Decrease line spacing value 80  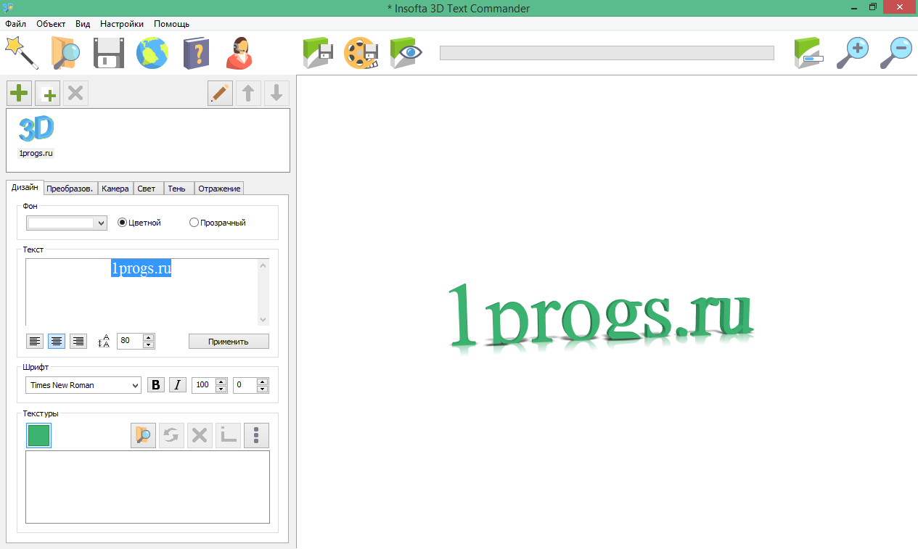click(x=149, y=344)
